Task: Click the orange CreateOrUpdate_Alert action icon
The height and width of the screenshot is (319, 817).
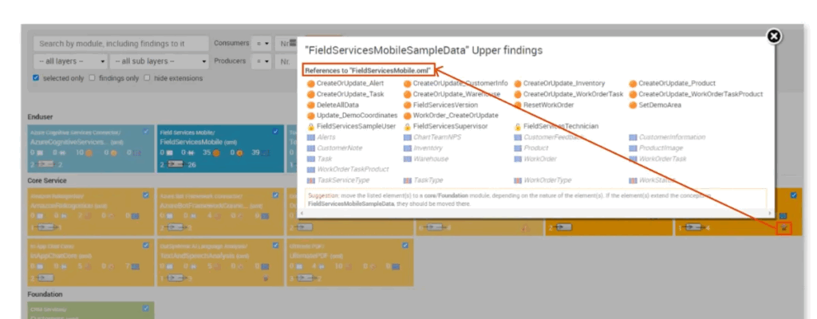Action: [x=311, y=83]
